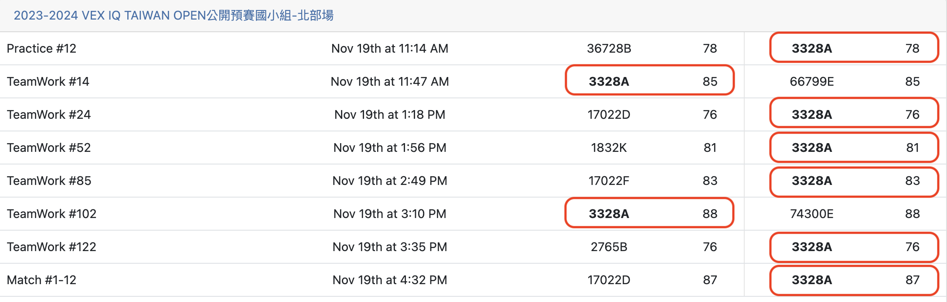Click the TeamWork #24 match label
947x302 pixels.
tap(49, 114)
